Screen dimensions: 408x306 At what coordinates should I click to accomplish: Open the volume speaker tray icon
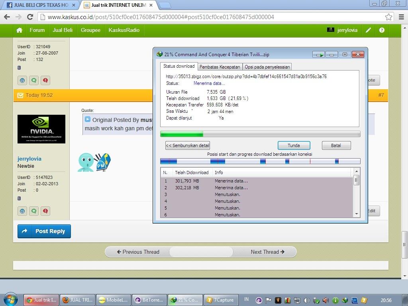click(x=306, y=300)
